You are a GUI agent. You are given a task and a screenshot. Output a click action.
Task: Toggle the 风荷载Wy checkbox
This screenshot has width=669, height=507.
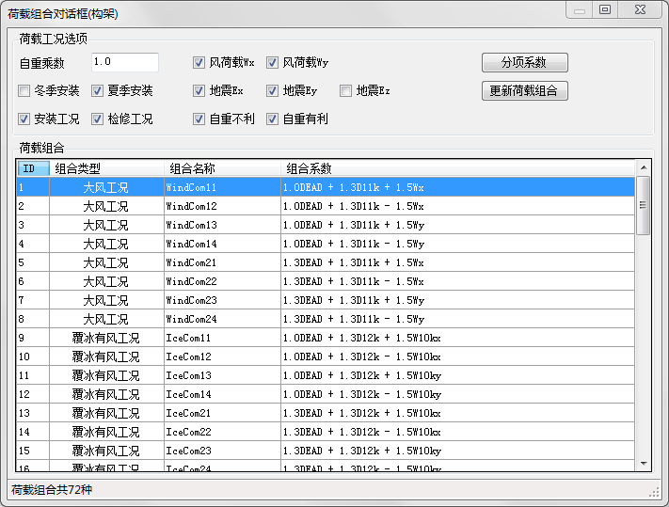pyautogui.click(x=273, y=63)
